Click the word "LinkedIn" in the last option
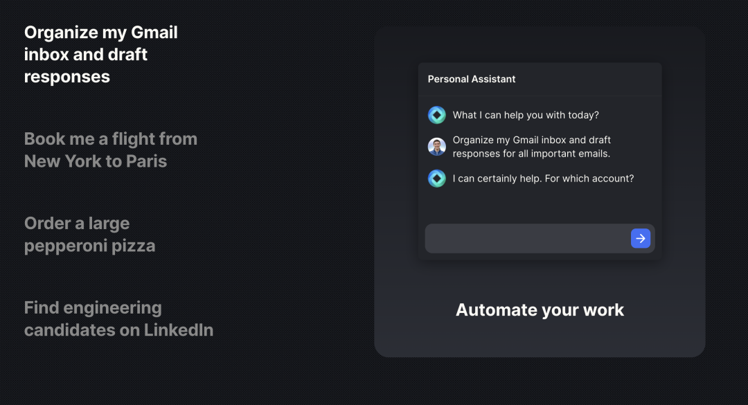 179,330
